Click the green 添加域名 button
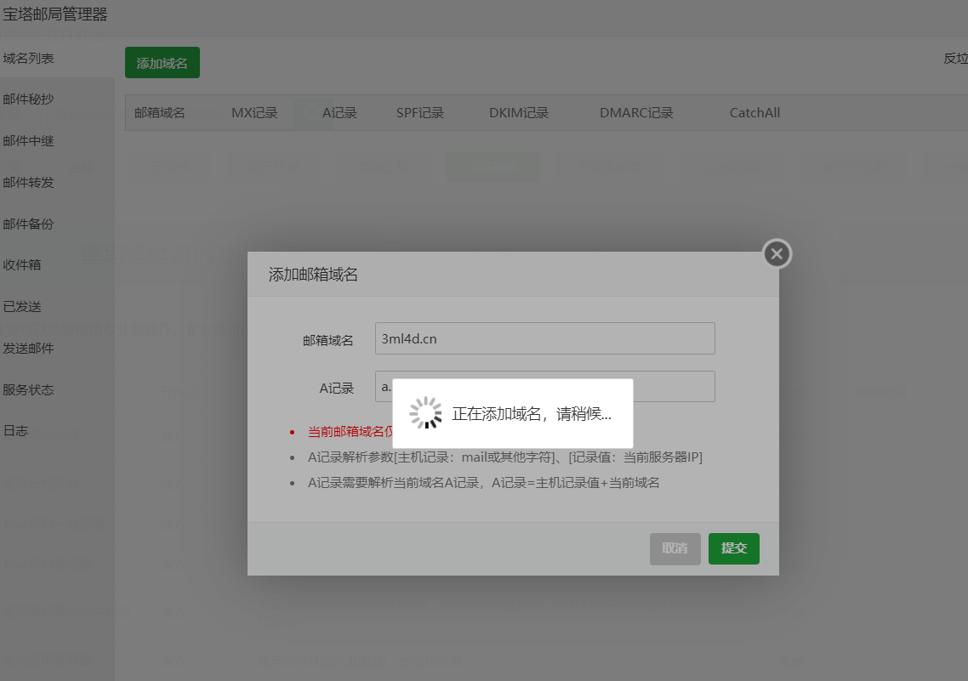The width and height of the screenshot is (968, 681). pyautogui.click(x=162, y=63)
